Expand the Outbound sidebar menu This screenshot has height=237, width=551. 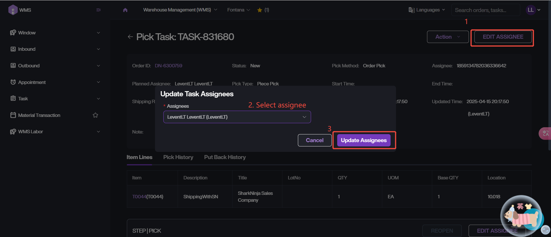pos(55,66)
